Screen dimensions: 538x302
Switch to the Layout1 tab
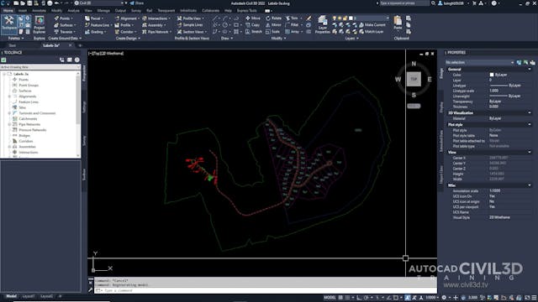pos(28,296)
